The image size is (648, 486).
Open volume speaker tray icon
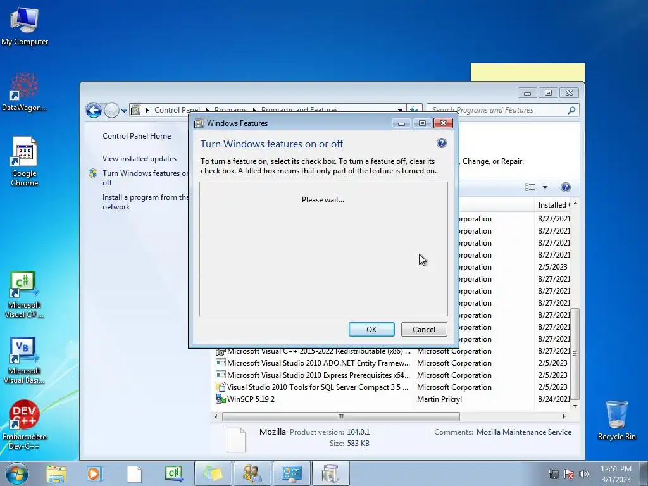point(584,474)
